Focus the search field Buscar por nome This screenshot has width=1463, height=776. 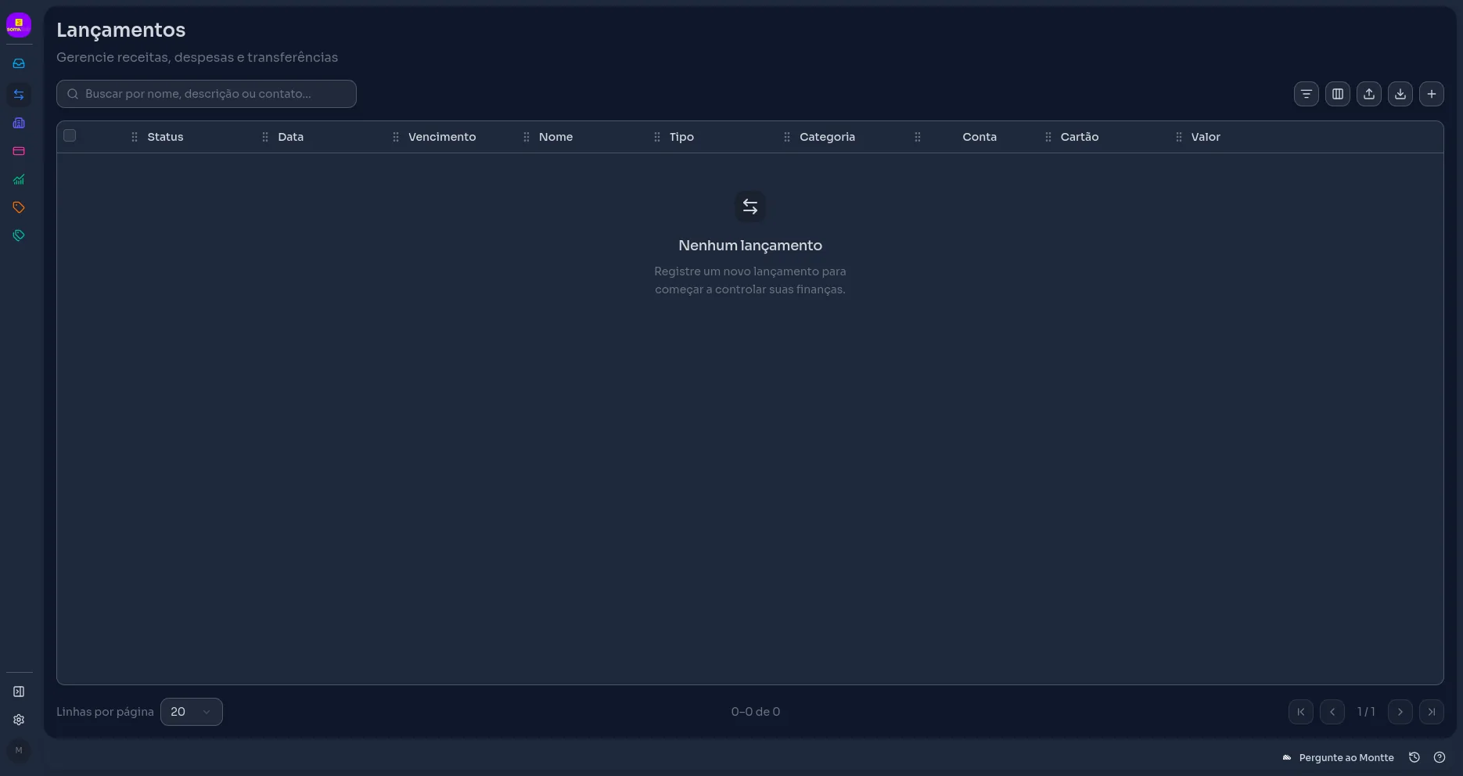[x=207, y=94]
